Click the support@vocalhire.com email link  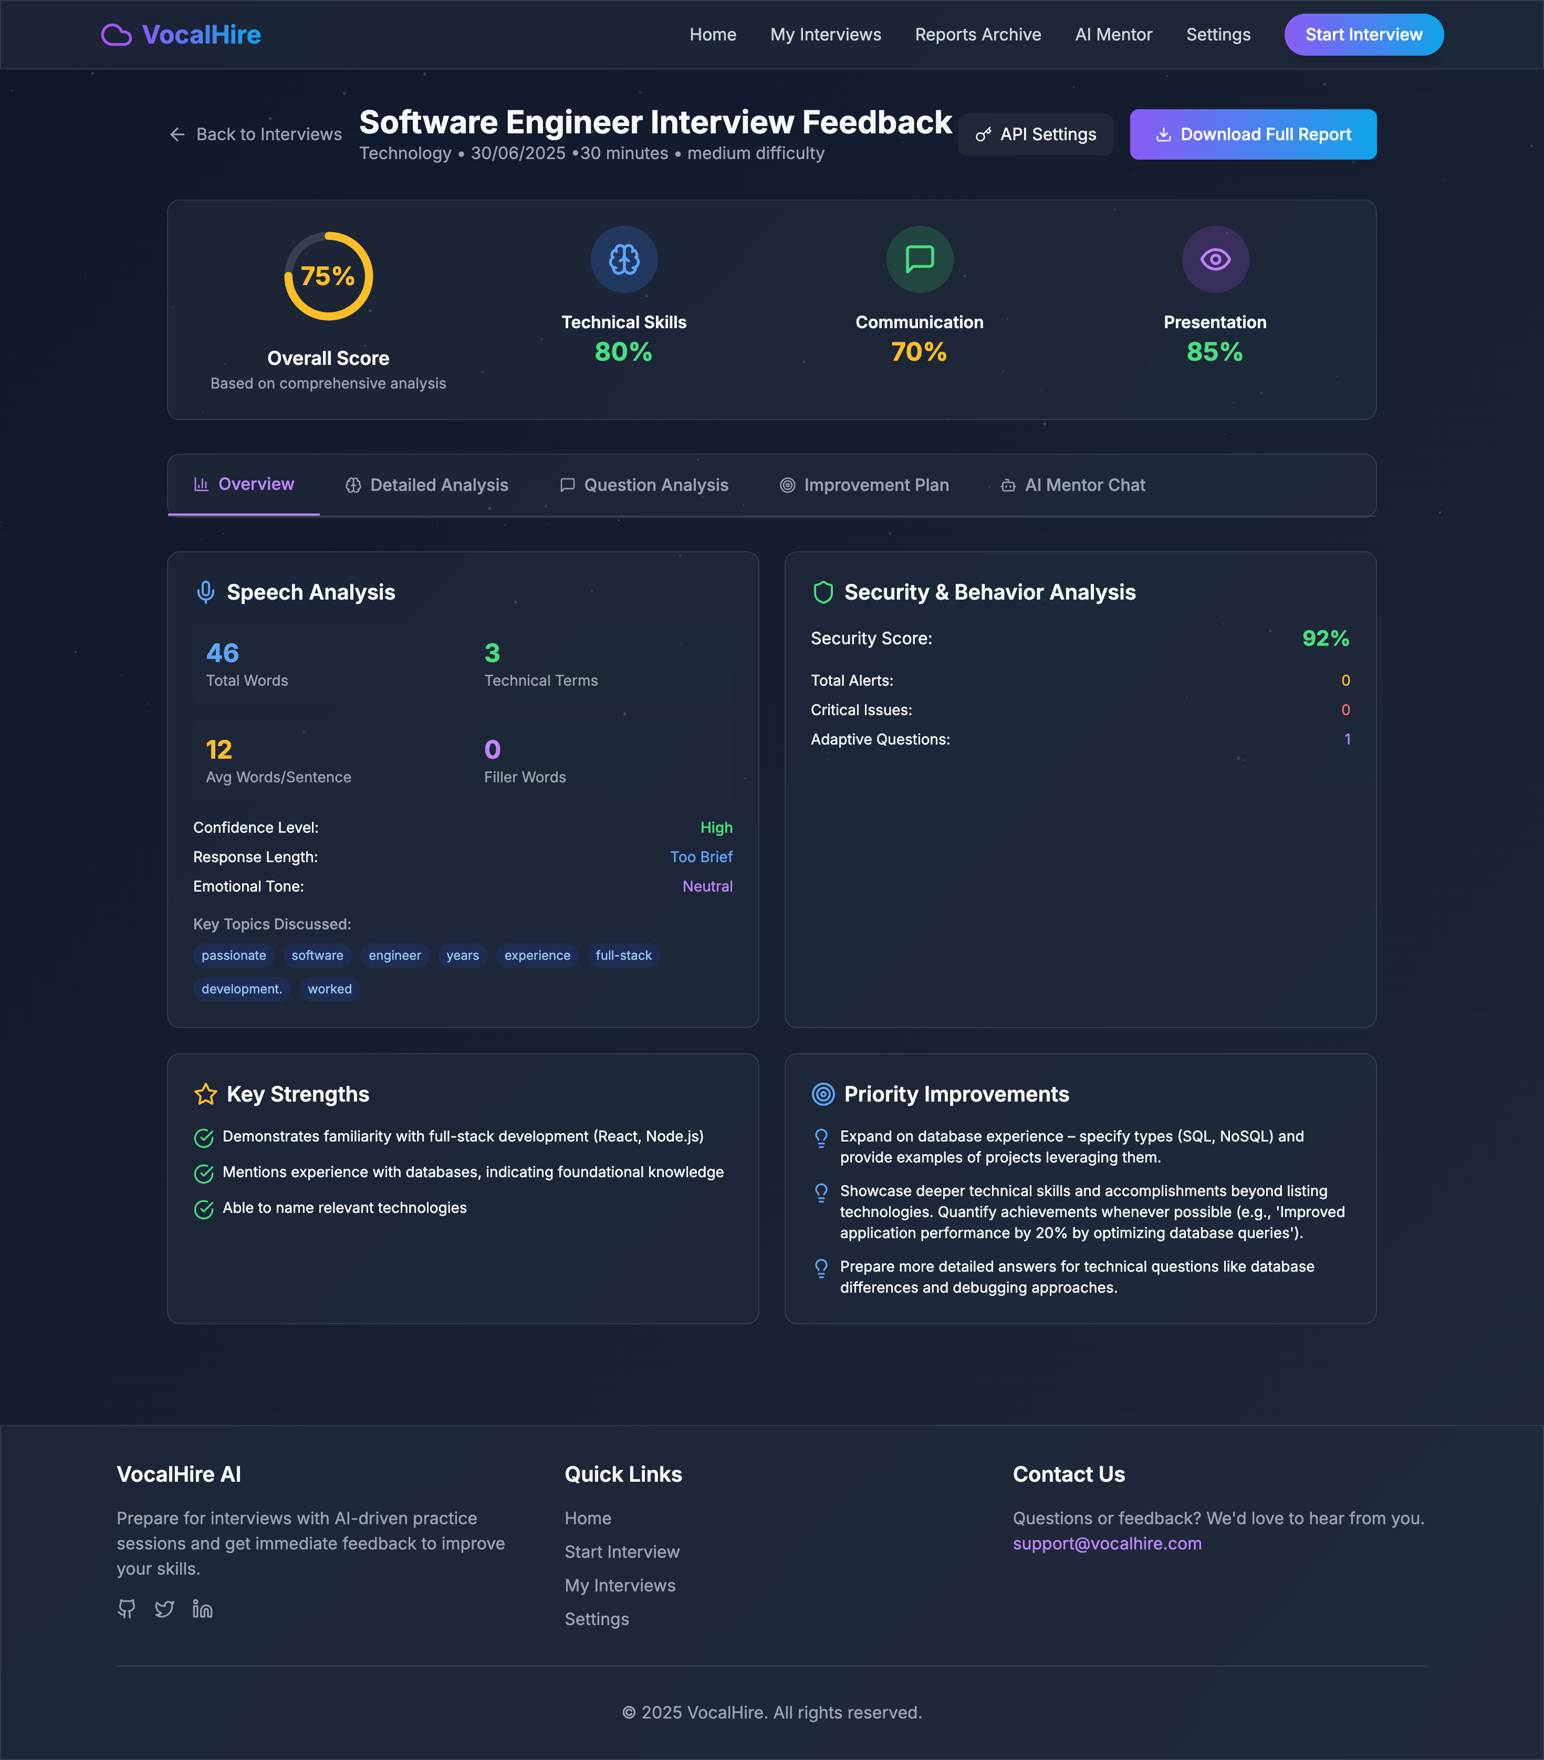pos(1107,1544)
